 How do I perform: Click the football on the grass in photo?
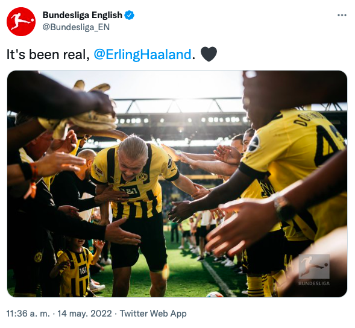click(x=215, y=294)
